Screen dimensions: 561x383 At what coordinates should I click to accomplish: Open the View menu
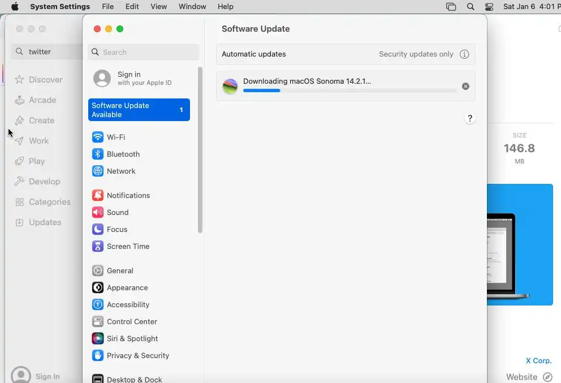click(158, 6)
